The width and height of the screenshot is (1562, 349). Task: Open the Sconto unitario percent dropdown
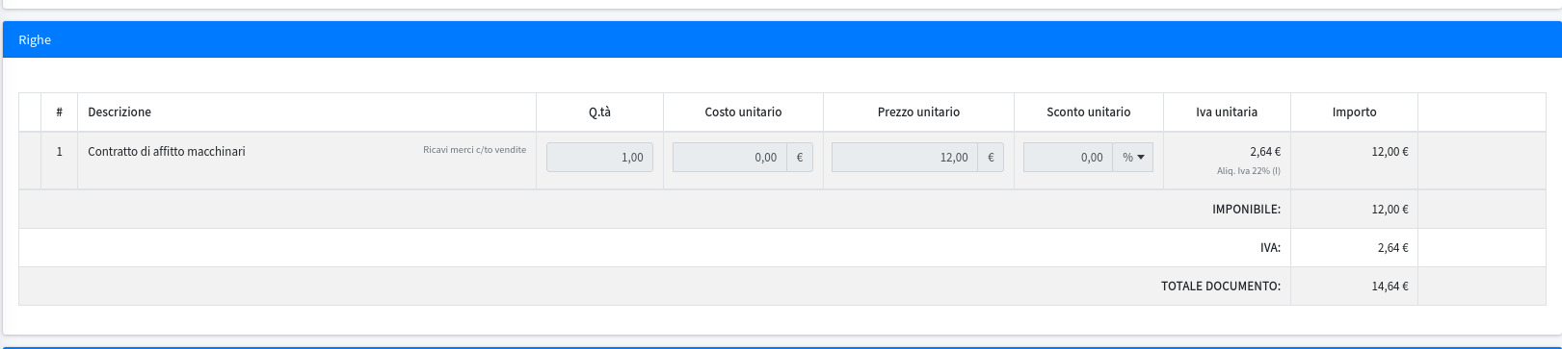(x=1133, y=158)
